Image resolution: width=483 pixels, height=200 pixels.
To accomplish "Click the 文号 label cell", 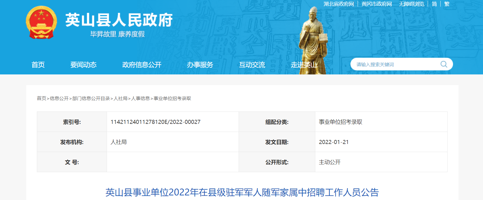I will tap(72, 162).
